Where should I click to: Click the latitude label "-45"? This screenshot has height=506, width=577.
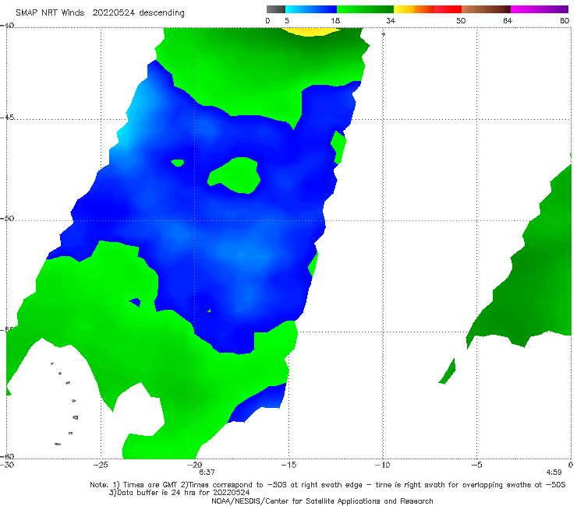point(7,118)
